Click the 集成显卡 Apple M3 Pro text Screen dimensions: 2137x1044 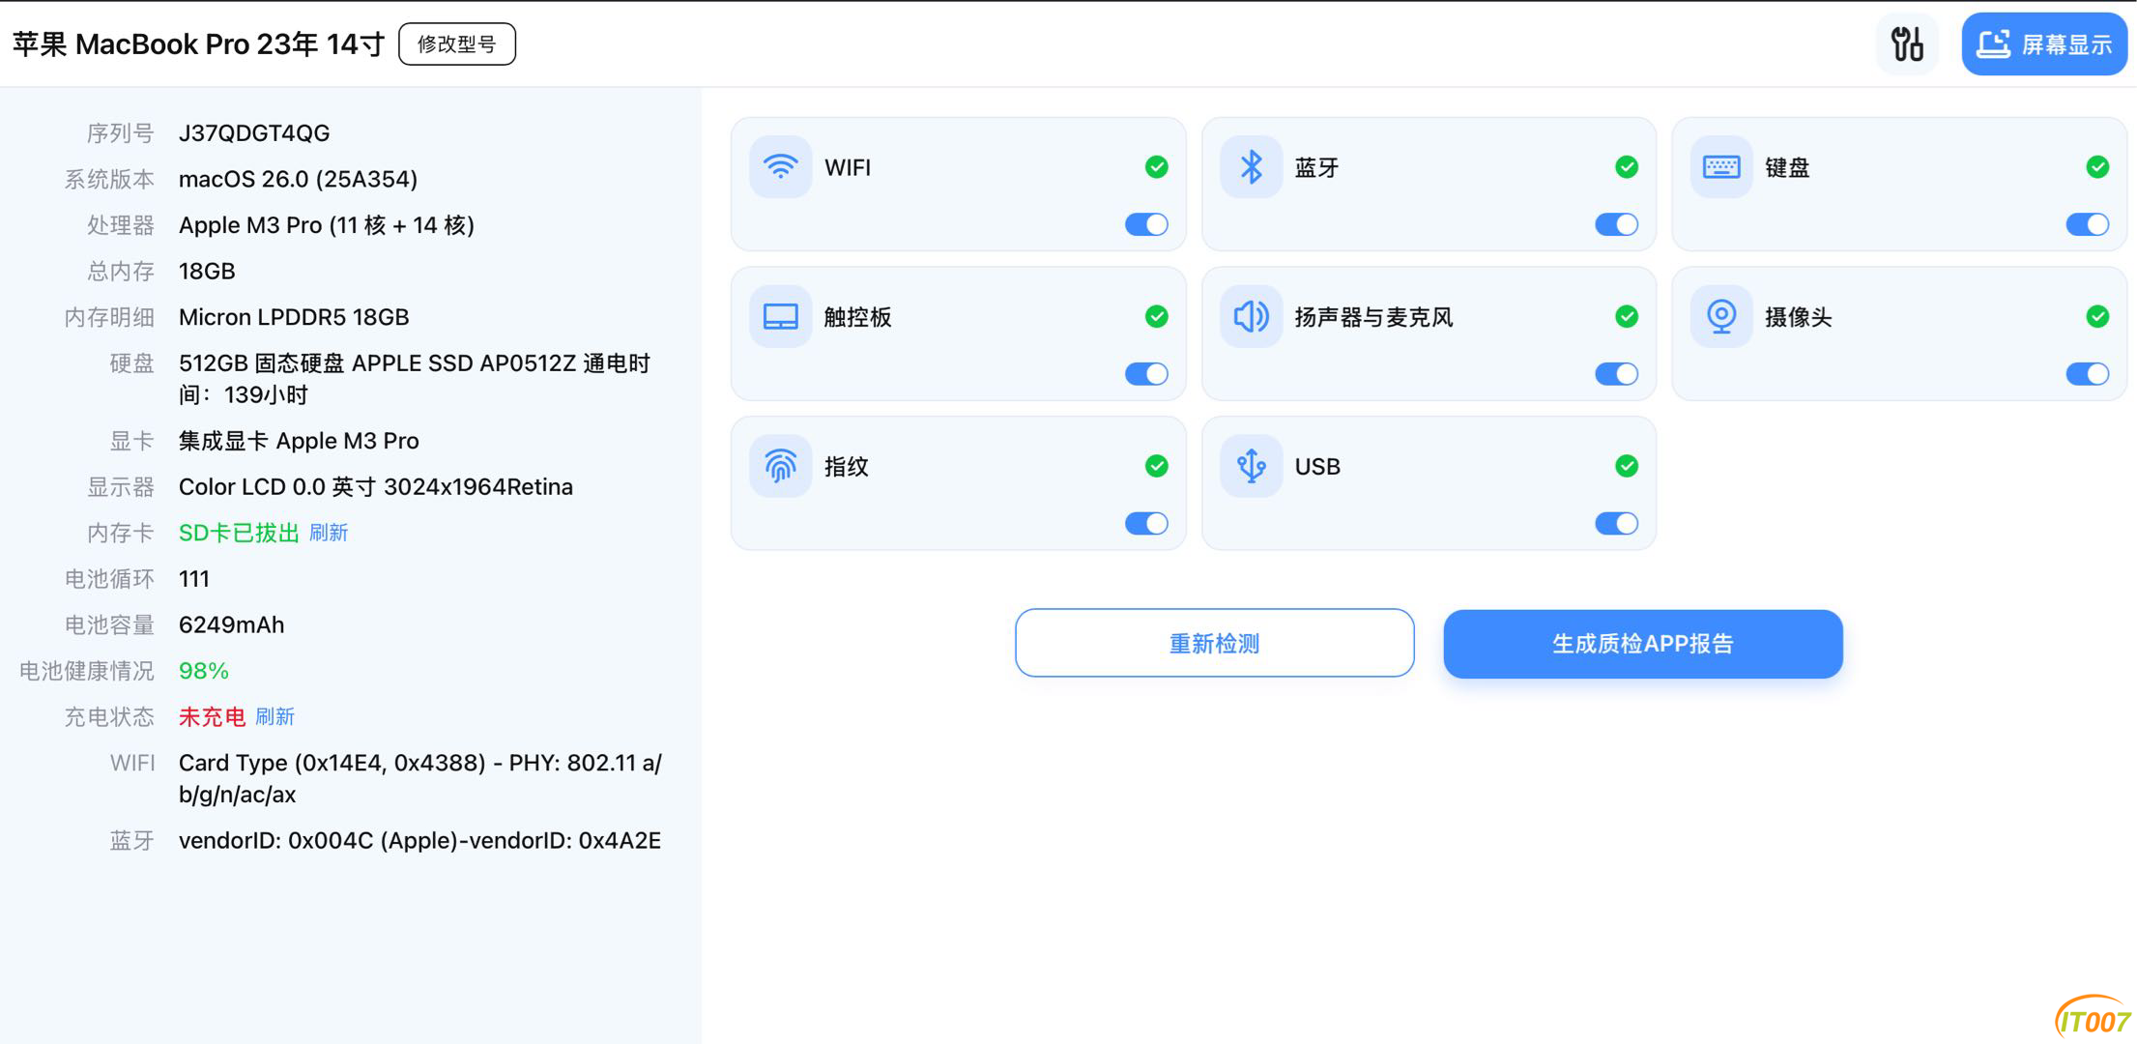point(299,441)
